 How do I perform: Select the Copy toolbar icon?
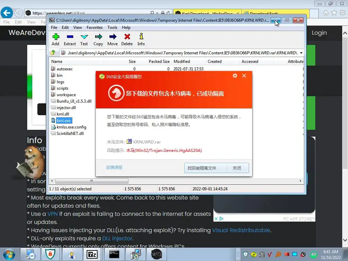pyautogui.click(x=98, y=39)
